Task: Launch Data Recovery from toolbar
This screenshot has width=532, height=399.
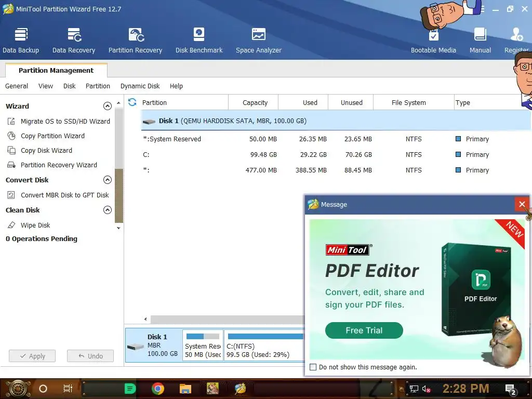Action: coord(74,41)
